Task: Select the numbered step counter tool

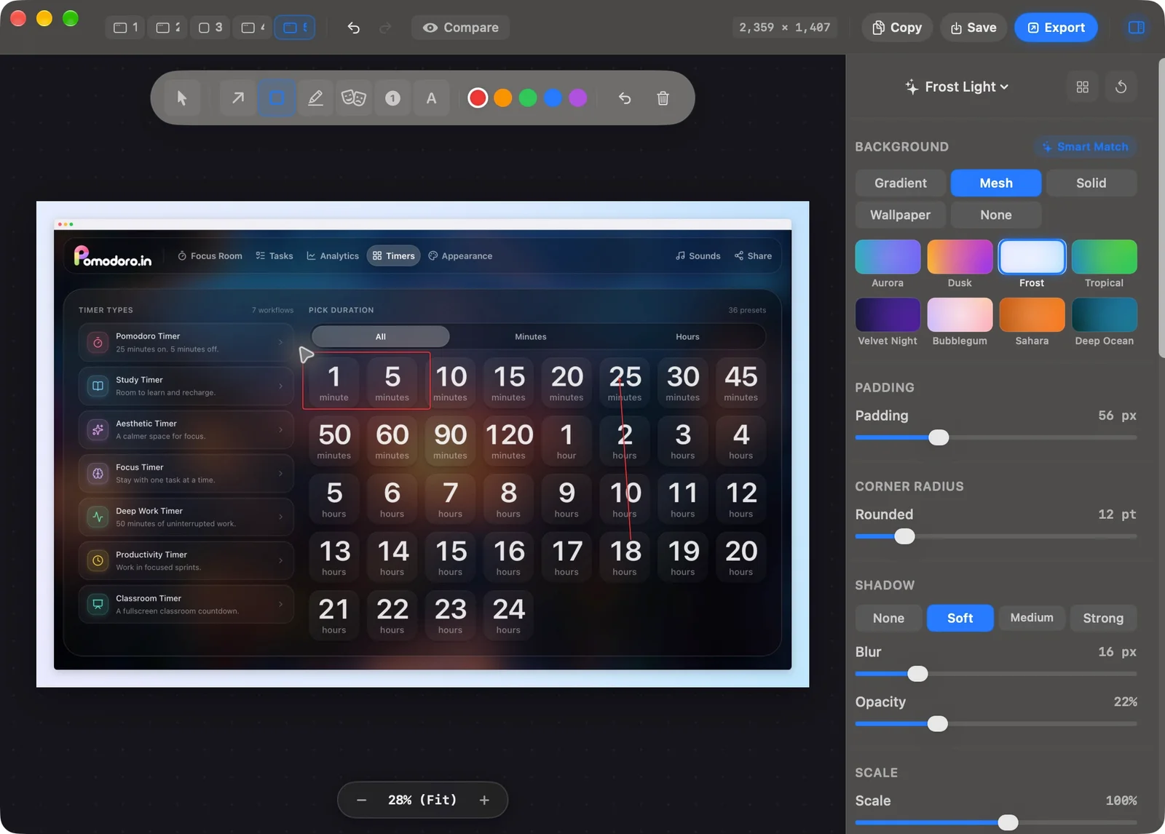Action: [x=392, y=98]
